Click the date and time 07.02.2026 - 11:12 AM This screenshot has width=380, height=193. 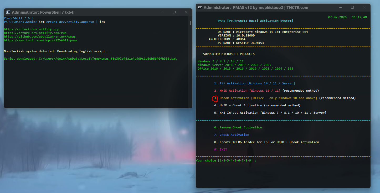click(x=347, y=17)
